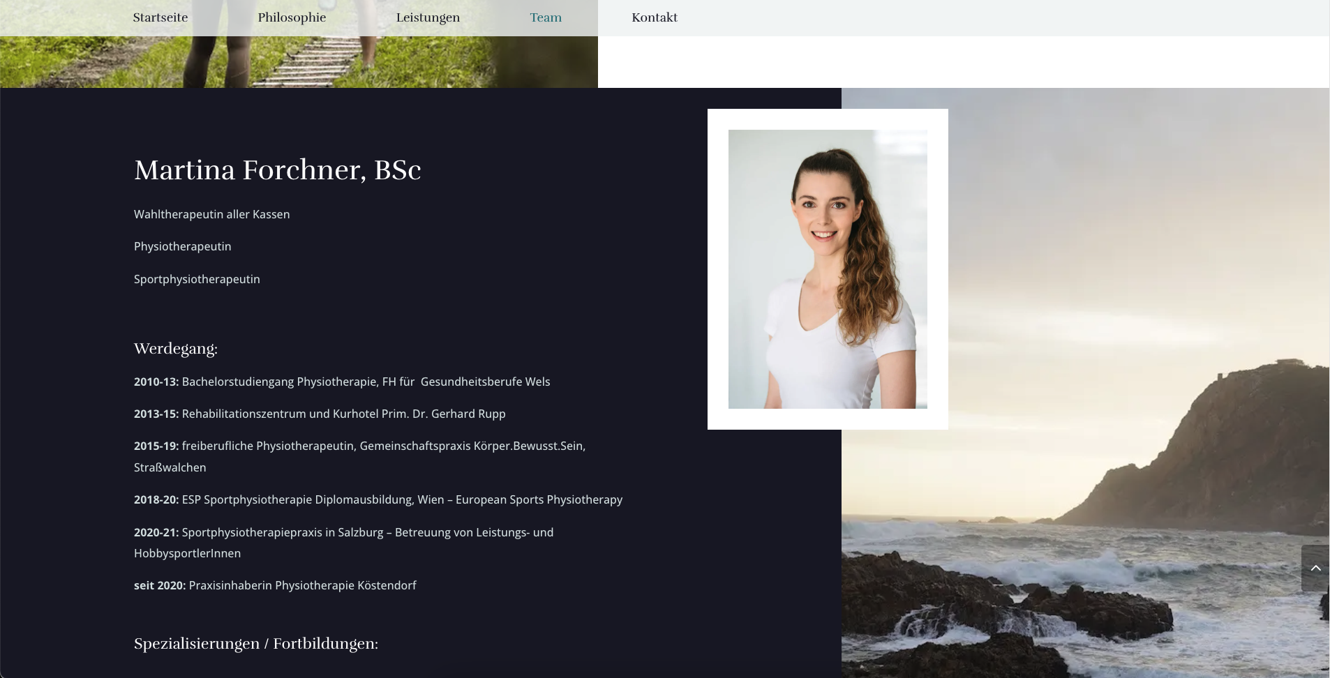This screenshot has width=1330, height=678.
Task: Click the seit 2020 Praxisinhaberin entry
Action: coord(274,585)
